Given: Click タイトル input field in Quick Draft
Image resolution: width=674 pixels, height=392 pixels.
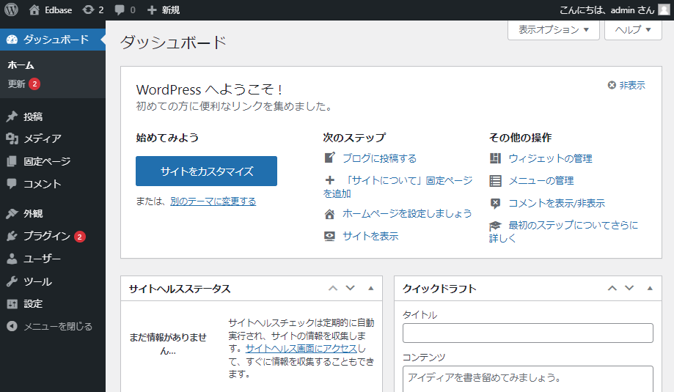Looking at the screenshot, I should click(528, 333).
